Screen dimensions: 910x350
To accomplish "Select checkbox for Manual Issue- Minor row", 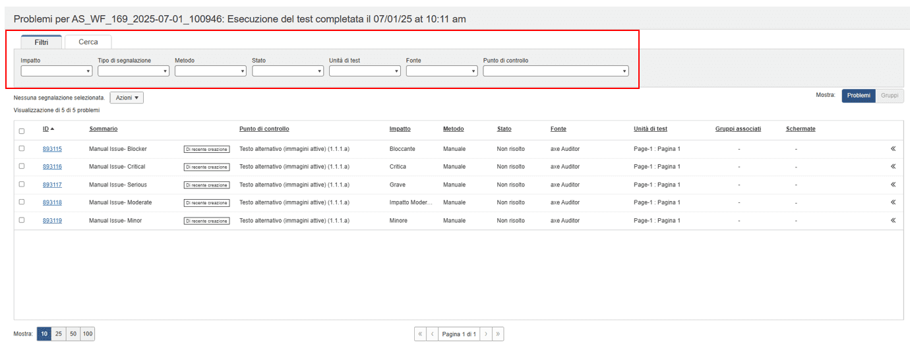I will click(x=22, y=220).
